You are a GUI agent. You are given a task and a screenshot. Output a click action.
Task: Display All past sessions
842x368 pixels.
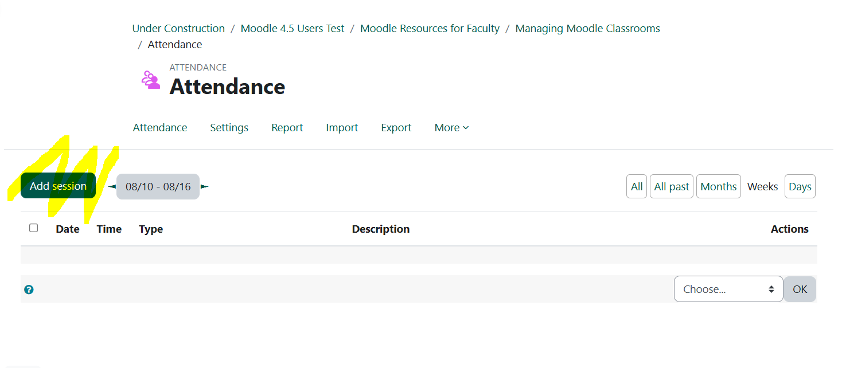click(671, 186)
